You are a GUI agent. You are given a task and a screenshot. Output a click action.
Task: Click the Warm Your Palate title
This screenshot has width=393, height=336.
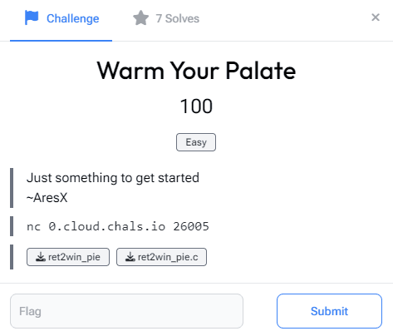pyautogui.click(x=196, y=71)
